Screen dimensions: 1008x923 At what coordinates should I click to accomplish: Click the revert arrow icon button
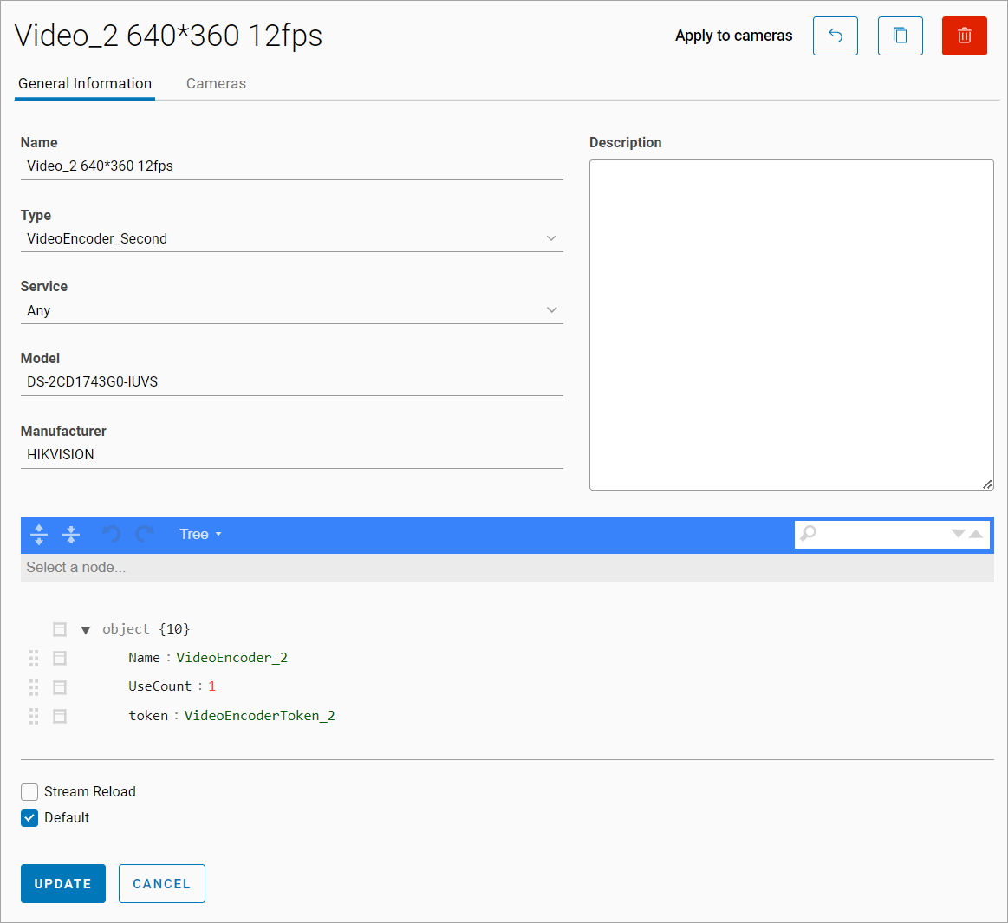tap(835, 36)
